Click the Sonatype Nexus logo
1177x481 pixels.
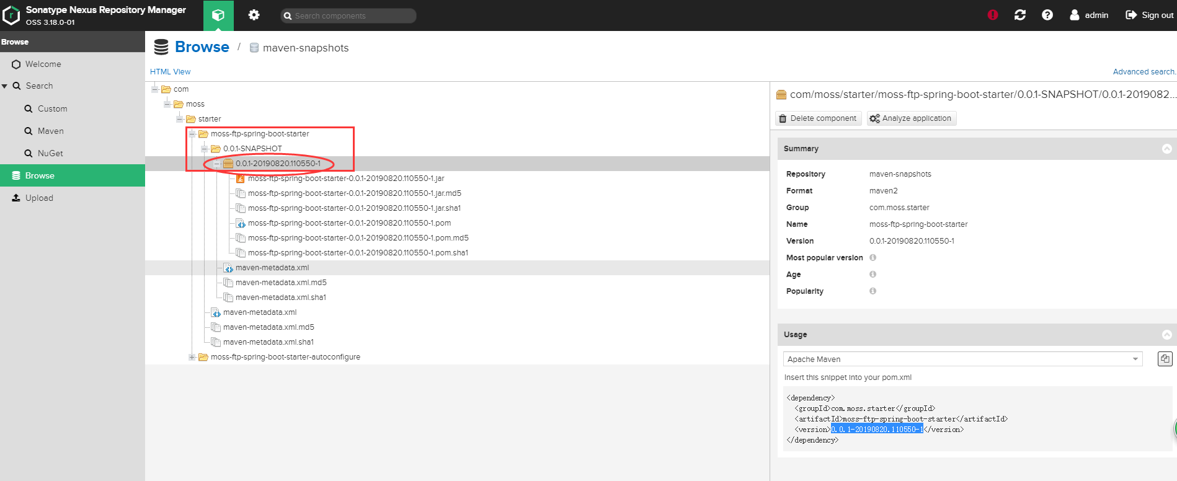point(11,15)
